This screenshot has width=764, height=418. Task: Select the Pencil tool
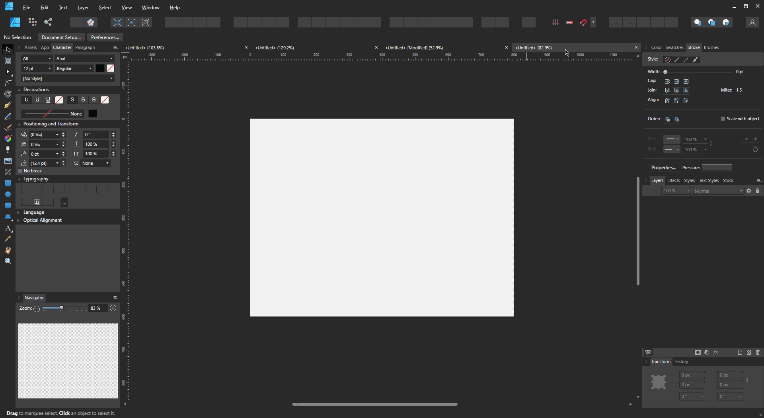(8, 117)
